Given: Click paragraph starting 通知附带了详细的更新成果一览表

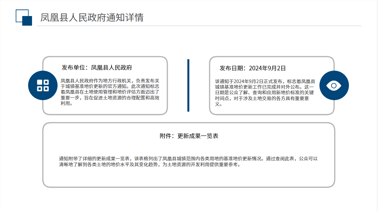Looking at the screenshot, I should pyautogui.click(x=188, y=162).
